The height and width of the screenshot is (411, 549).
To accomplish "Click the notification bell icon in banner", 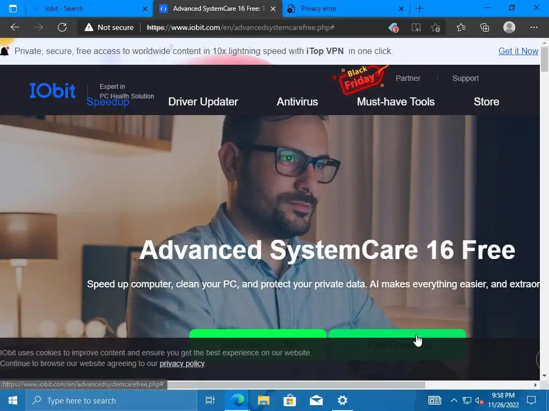I will [x=4, y=51].
